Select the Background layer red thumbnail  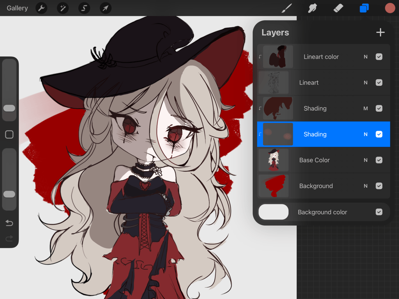click(274, 186)
